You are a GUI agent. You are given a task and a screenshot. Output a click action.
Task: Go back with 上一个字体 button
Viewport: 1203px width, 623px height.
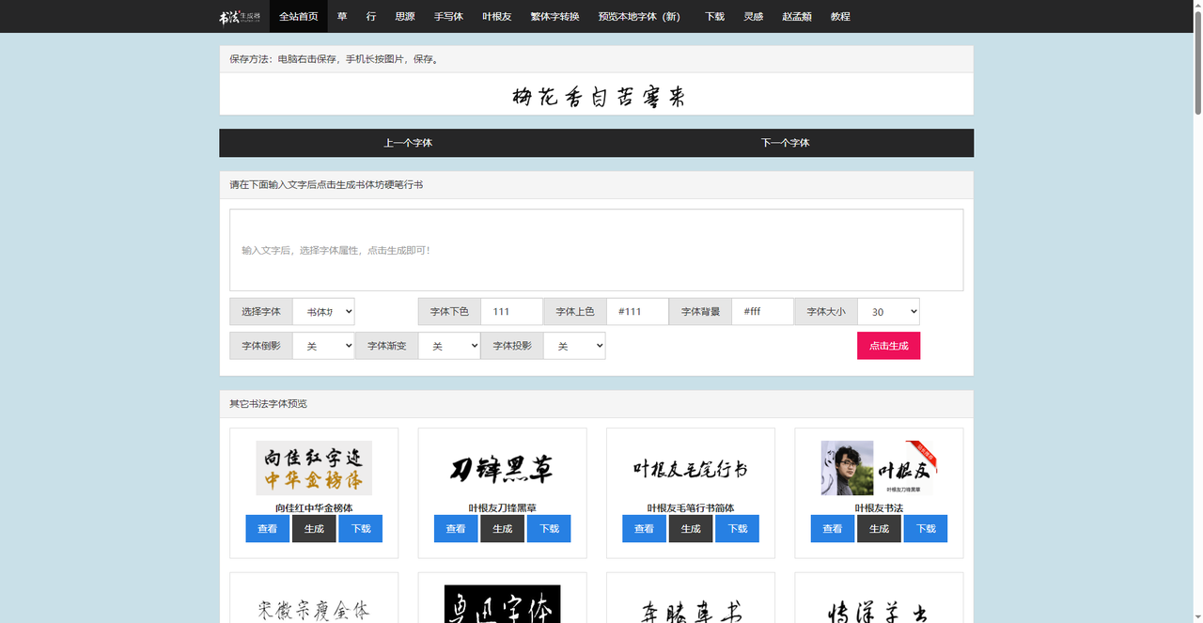408,143
